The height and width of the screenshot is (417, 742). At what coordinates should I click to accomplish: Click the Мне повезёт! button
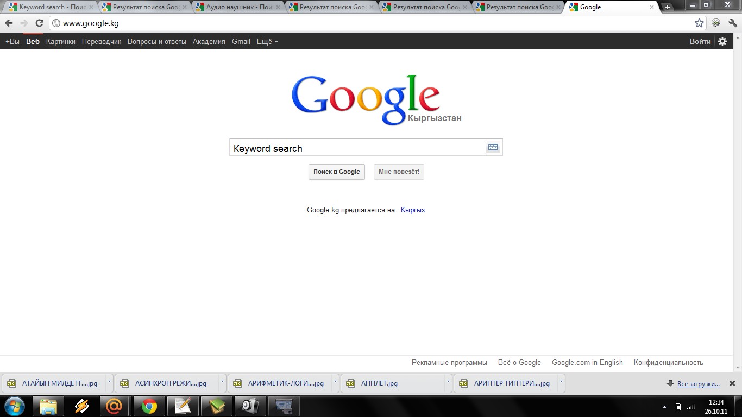click(x=399, y=172)
